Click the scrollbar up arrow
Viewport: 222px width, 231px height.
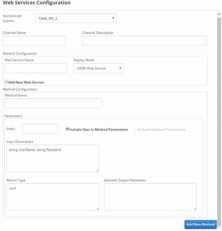pyautogui.click(x=219, y=14)
